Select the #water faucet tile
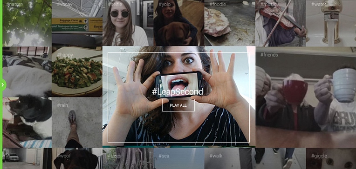 click(x=331, y=23)
